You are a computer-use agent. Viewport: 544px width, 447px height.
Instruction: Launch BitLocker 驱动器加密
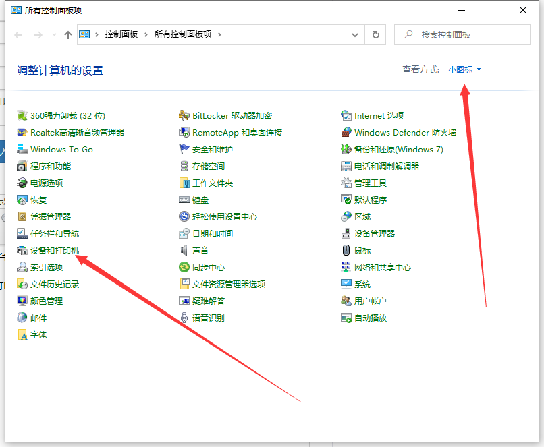[x=221, y=115]
